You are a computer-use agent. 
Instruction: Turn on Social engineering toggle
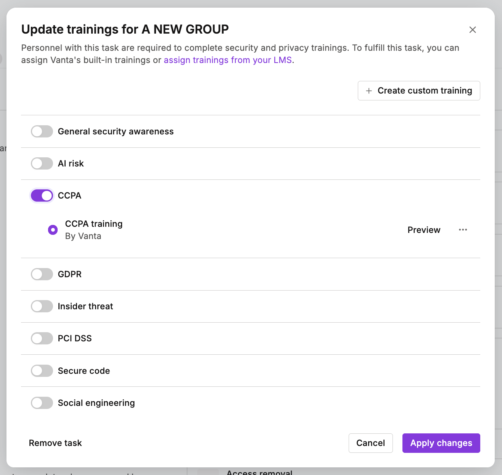coord(42,403)
